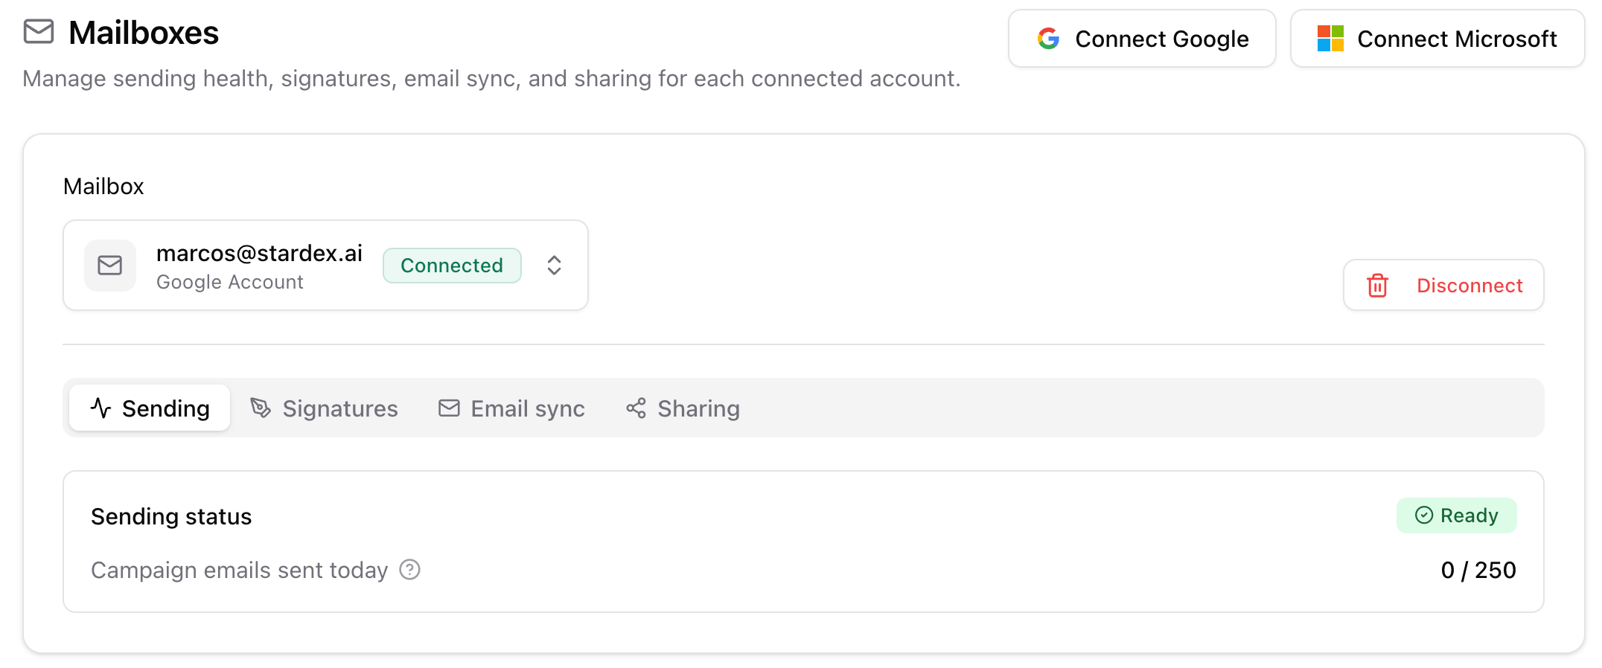Click the marcos@stardex.ai email address

click(259, 253)
